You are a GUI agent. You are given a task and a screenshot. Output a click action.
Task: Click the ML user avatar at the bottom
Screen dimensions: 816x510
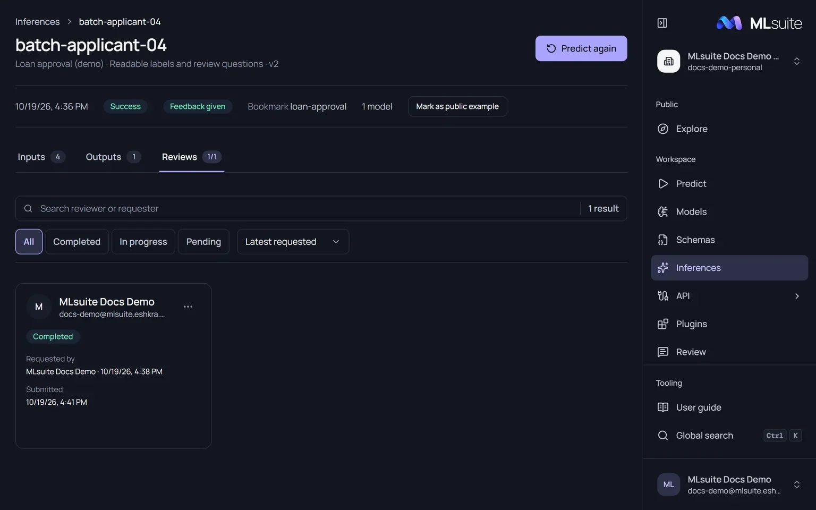pyautogui.click(x=668, y=484)
